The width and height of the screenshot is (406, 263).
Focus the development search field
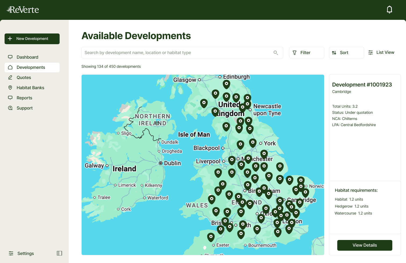[x=177, y=53]
